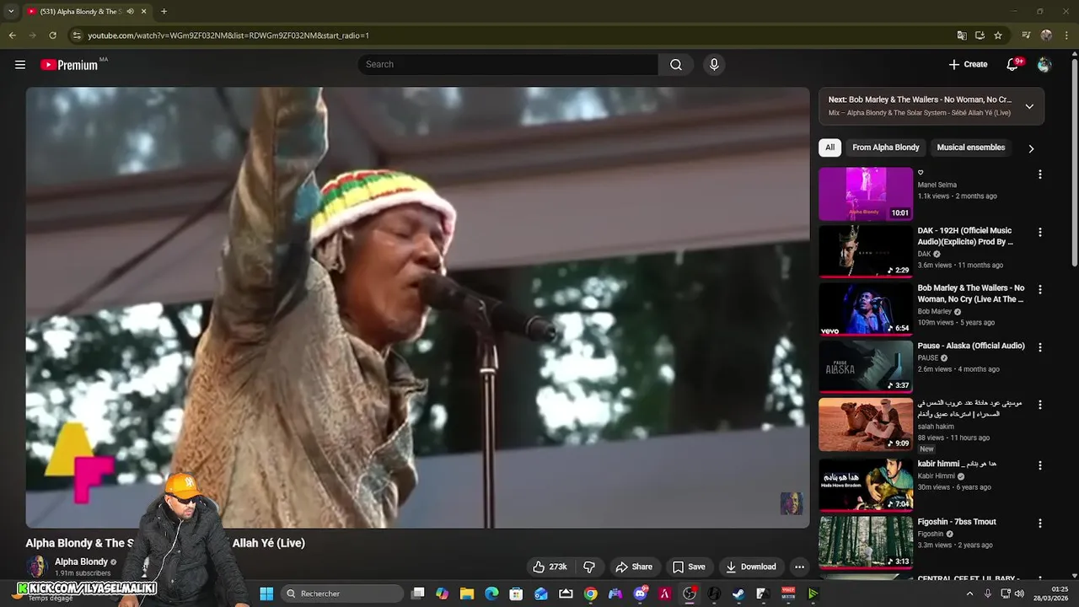Open options for Kabir Himmi video
The image size is (1079, 607).
click(x=1039, y=465)
